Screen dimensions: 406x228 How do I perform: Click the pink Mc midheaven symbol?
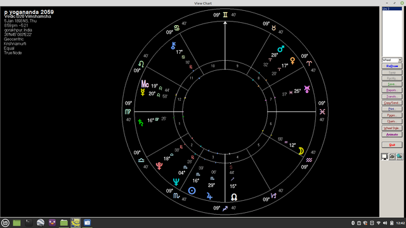[x=145, y=84]
